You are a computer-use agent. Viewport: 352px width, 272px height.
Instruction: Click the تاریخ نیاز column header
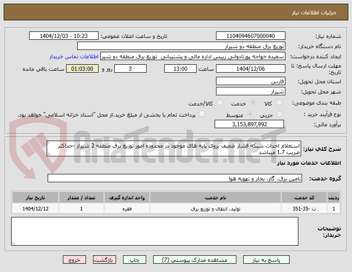(35, 198)
